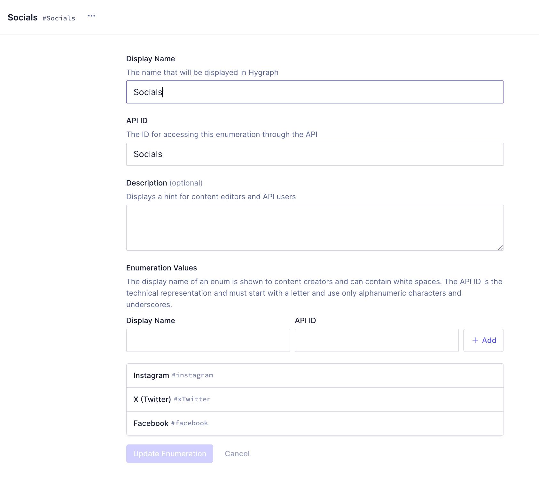Click the #xTwitter API ID label
The width and height of the screenshot is (539, 477).
[192, 399]
